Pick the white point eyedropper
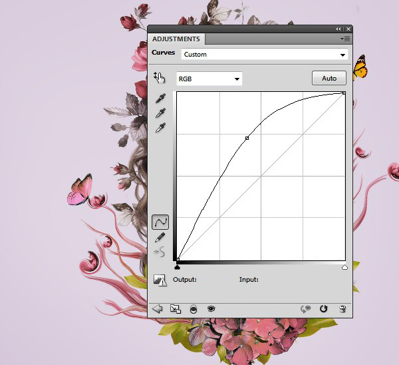 [160, 128]
